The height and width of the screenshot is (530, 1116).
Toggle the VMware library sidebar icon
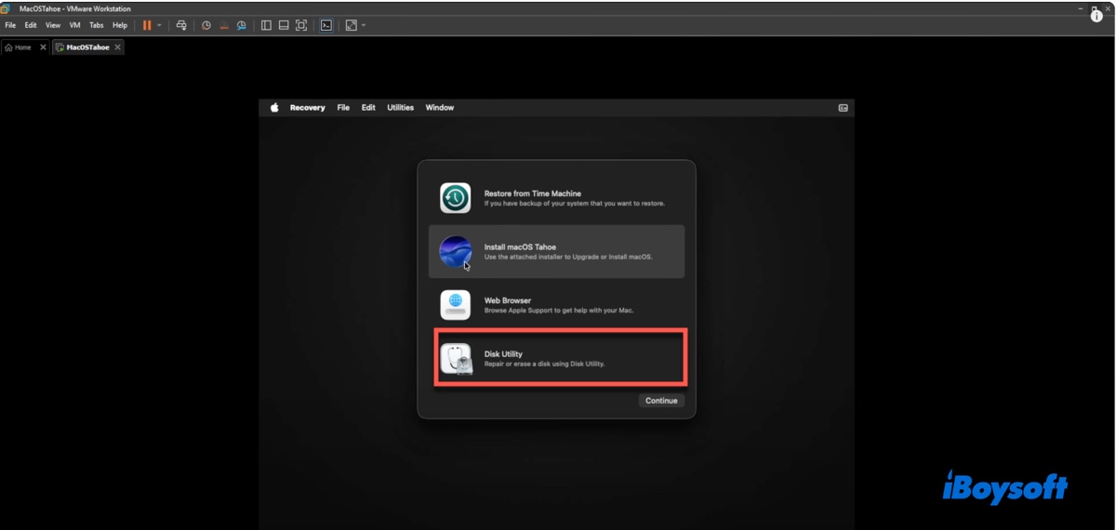pyautogui.click(x=266, y=25)
